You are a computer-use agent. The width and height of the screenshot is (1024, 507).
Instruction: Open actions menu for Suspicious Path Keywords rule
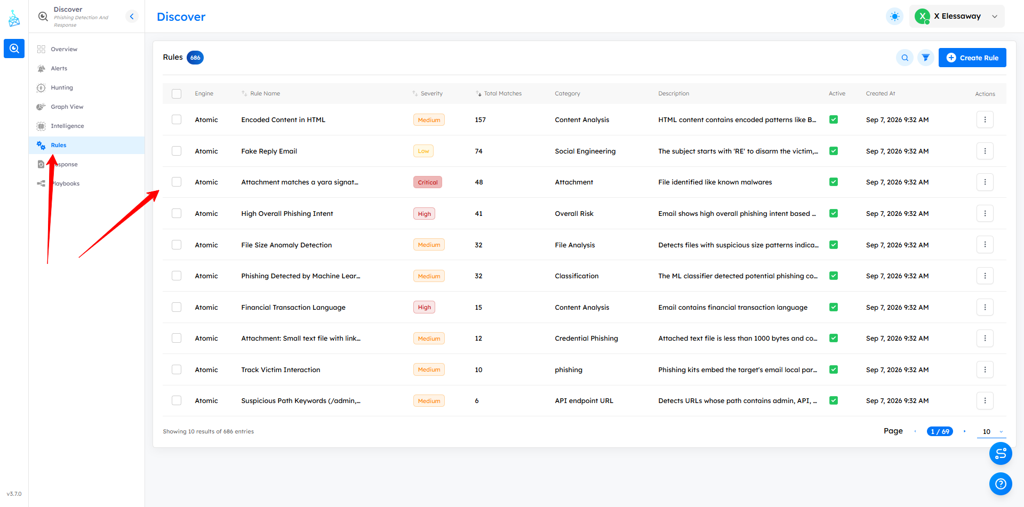click(985, 400)
